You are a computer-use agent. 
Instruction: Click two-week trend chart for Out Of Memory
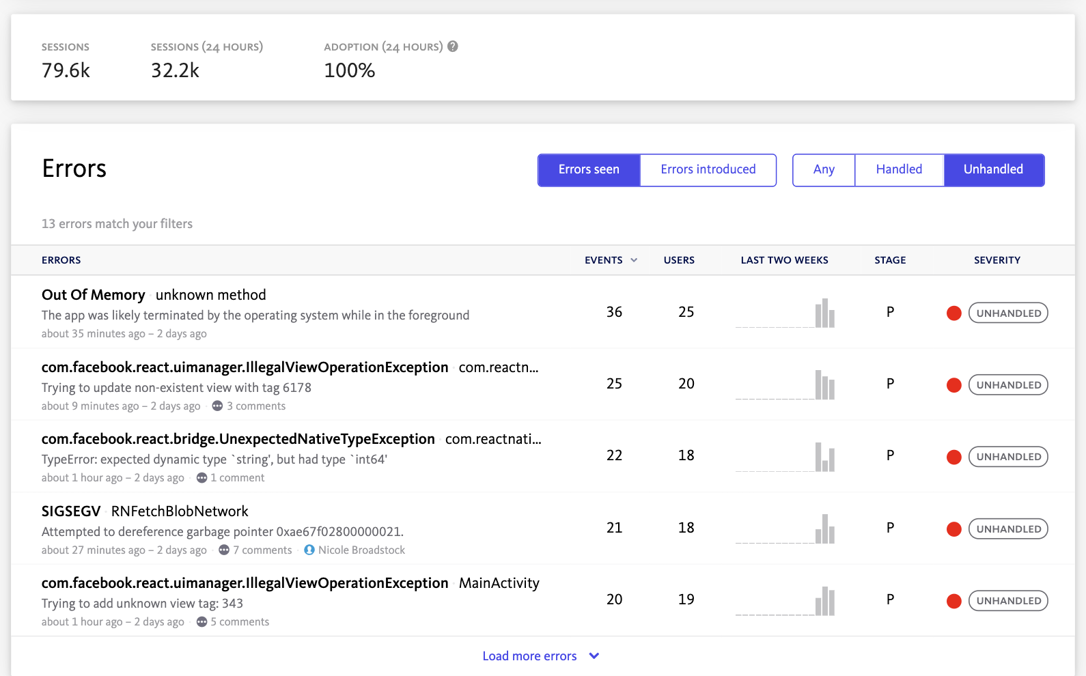click(x=785, y=313)
